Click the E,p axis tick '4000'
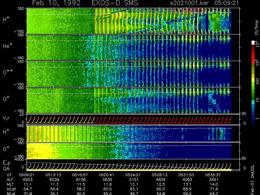This screenshot has height=195, width=260. (x=19, y=159)
